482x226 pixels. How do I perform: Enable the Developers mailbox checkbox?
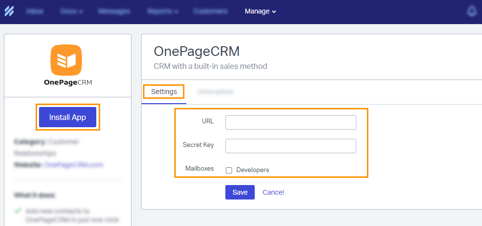point(229,170)
